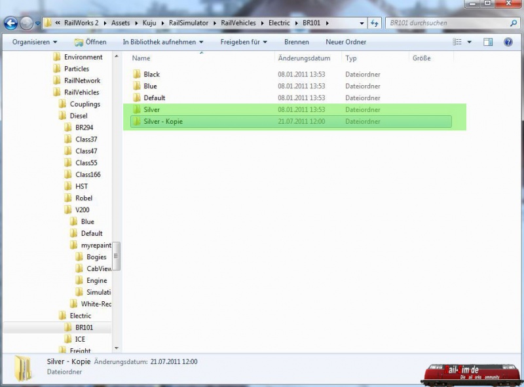Sort by Änderungsdatum column header
Viewport: 524px width, 387px height.
click(304, 58)
